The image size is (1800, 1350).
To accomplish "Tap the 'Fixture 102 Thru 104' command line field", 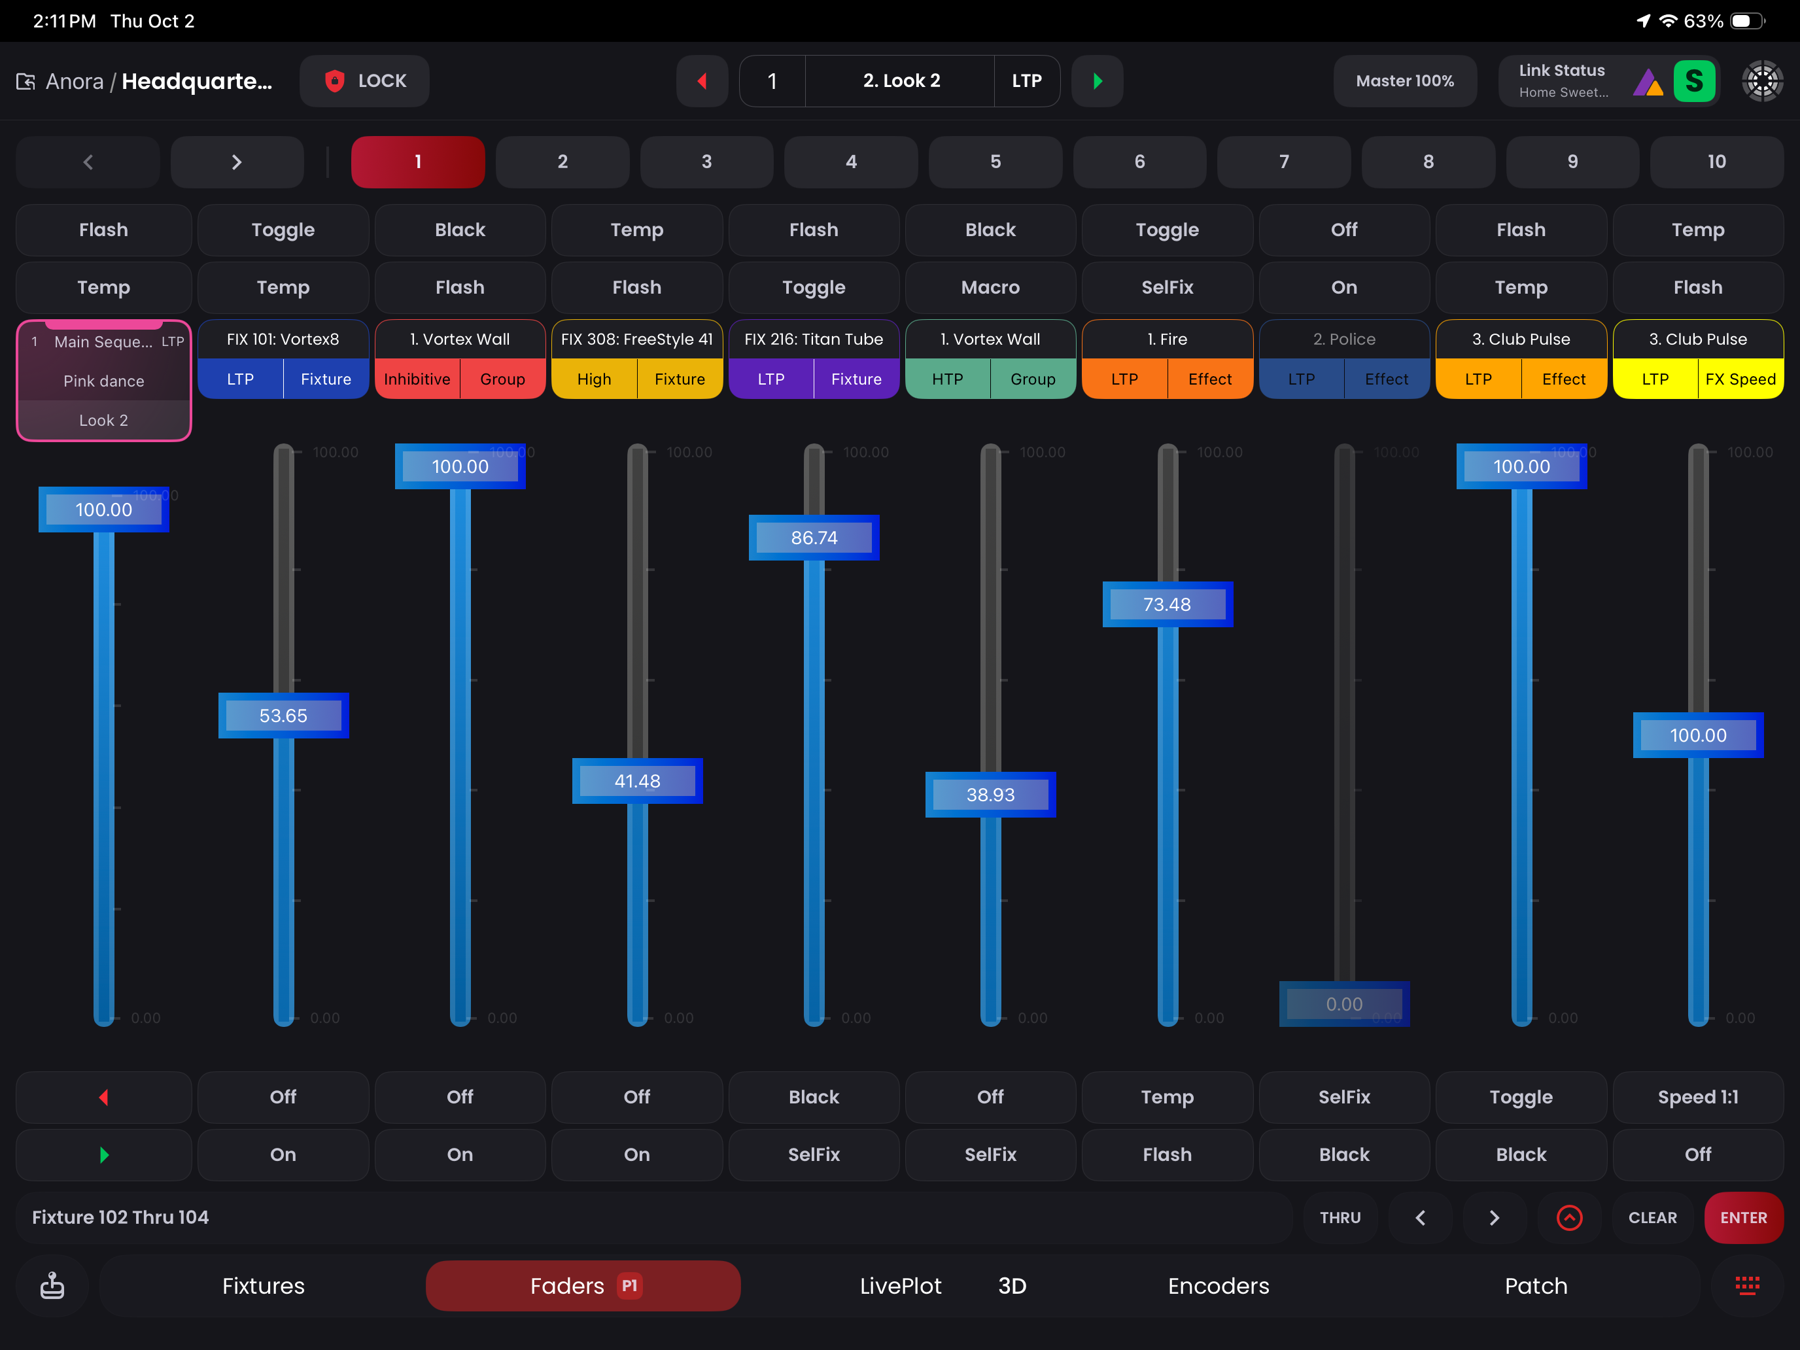I will (653, 1217).
